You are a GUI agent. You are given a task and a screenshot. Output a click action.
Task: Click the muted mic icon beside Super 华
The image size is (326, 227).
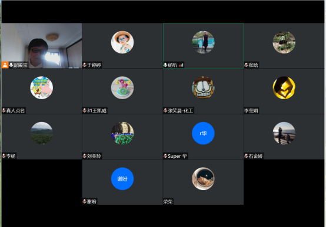point(165,156)
